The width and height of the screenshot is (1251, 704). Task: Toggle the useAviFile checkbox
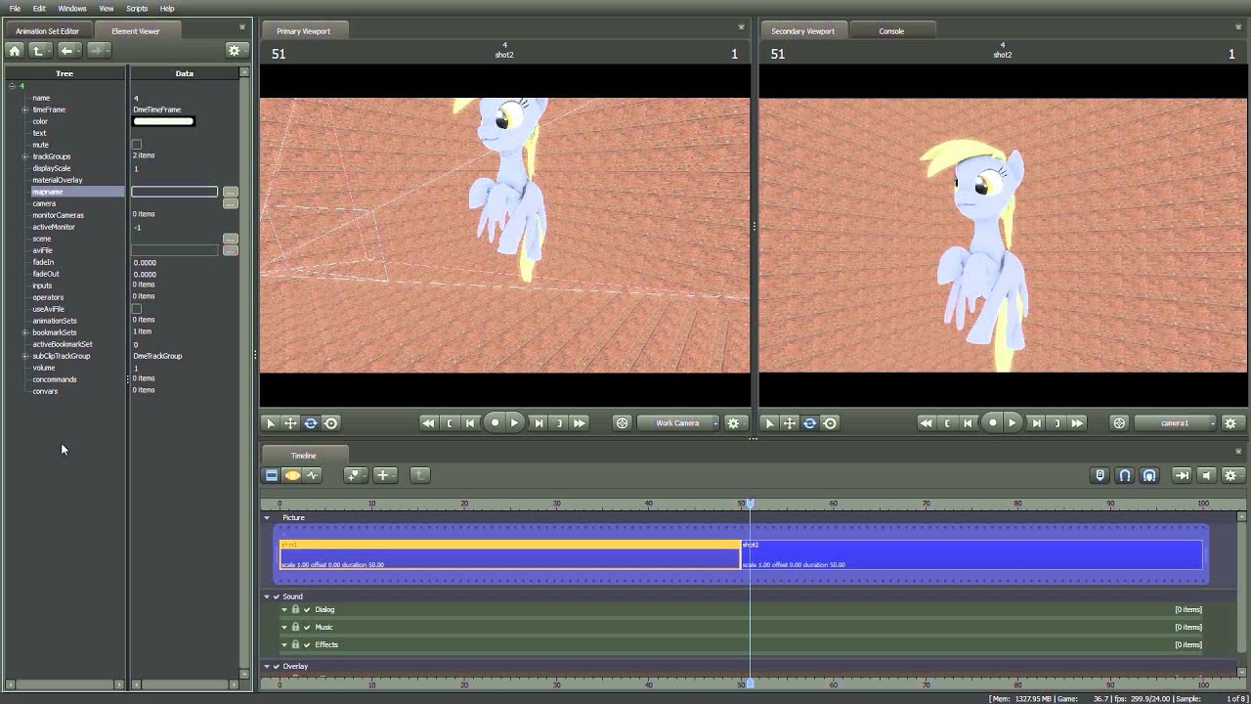[x=137, y=309]
